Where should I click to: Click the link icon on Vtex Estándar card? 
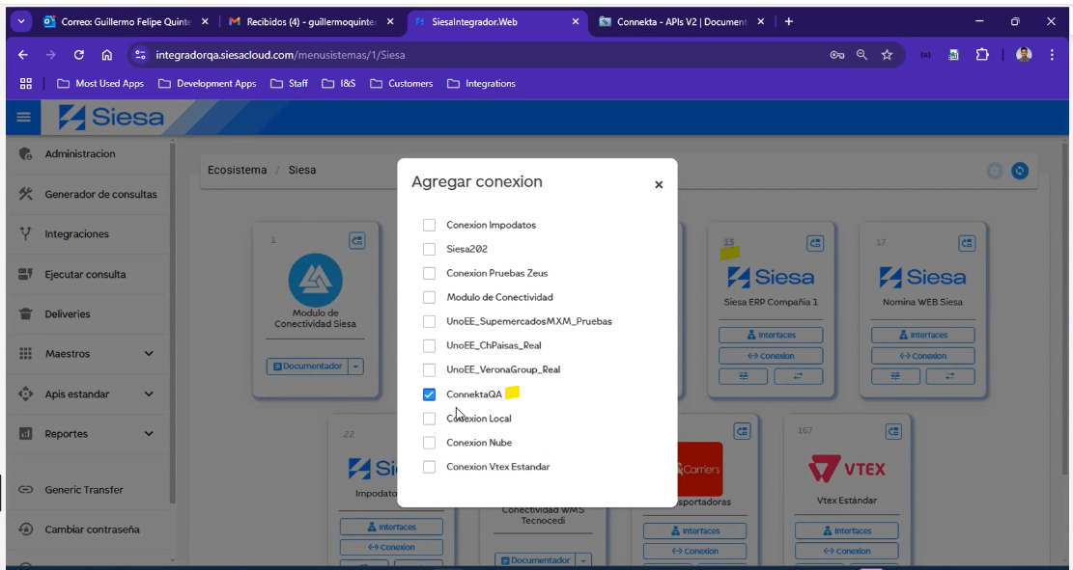[x=894, y=432]
